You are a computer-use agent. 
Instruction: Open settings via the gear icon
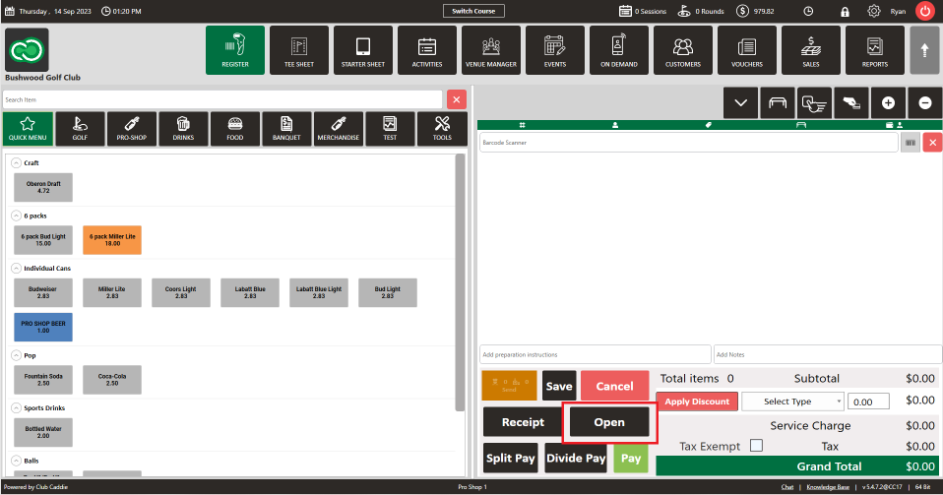pos(873,12)
